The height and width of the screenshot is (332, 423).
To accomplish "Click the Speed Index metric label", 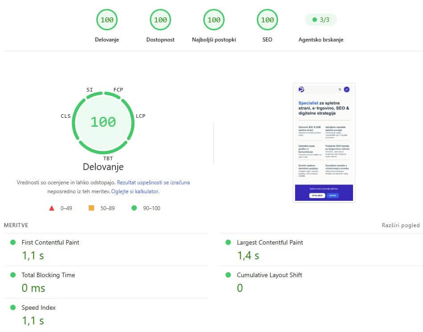I will pos(39,307).
